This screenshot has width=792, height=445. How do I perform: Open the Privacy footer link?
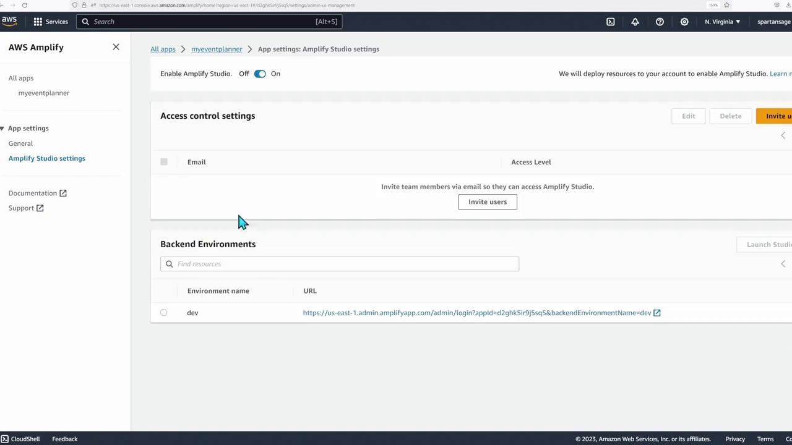tap(735, 439)
